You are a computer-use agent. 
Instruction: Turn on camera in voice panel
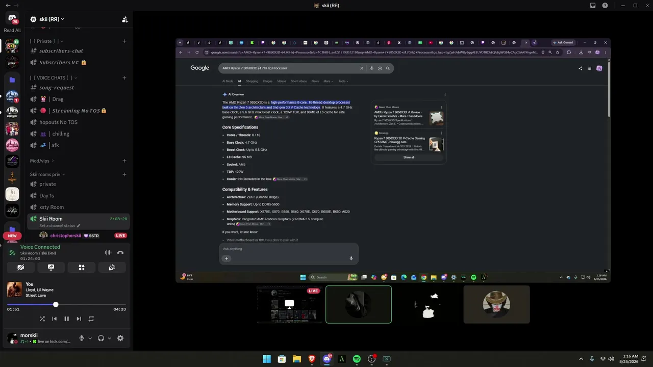click(20, 267)
